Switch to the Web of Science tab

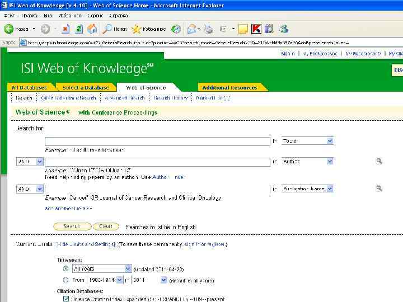pos(146,88)
